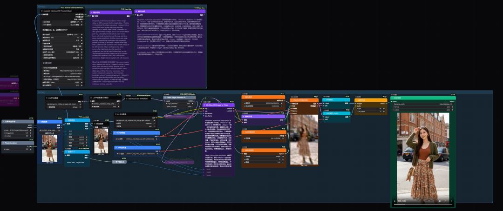The image size is (503, 211).
Task: Open the randomize control-after-generate dropdown
Action: pyautogui.click(x=264, y=106)
